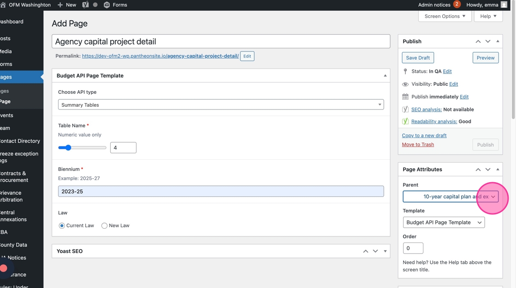Image resolution: width=516 pixels, height=288 pixels.
Task: Open the Help tab
Action: click(x=488, y=16)
